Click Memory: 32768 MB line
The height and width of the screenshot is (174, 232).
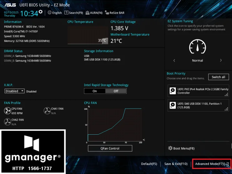(27, 41)
